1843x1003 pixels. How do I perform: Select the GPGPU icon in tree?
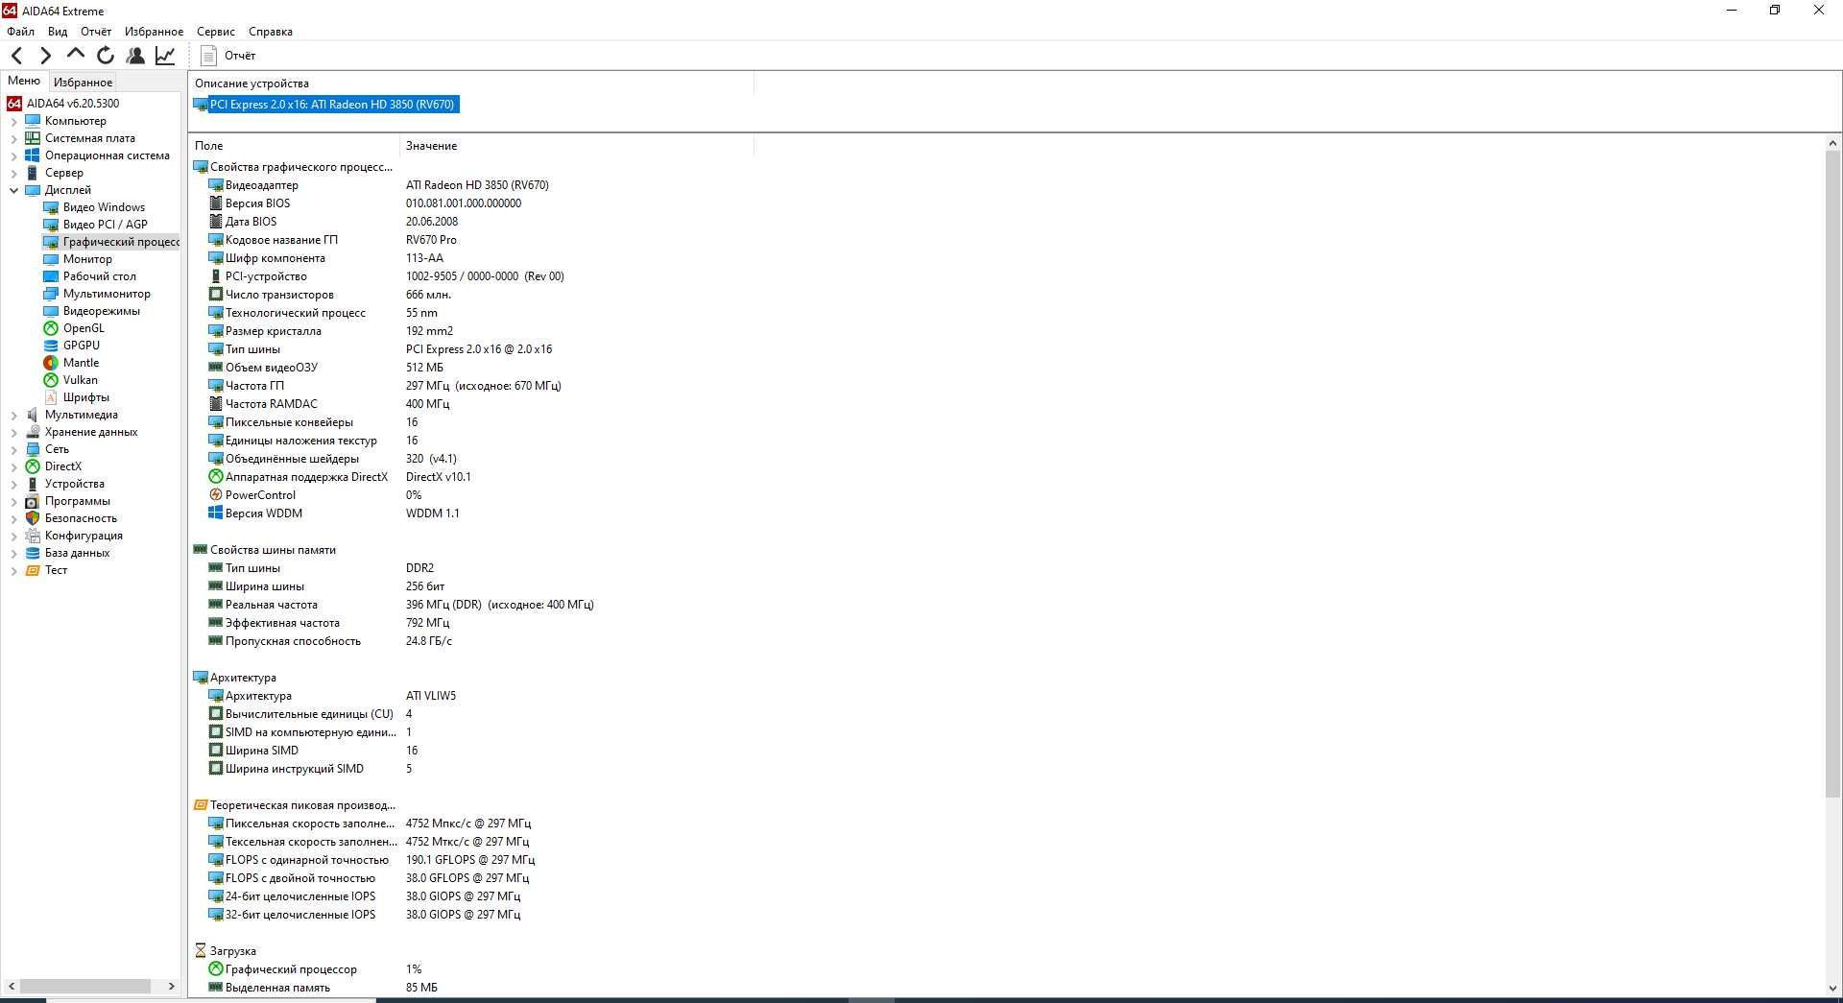click(x=51, y=346)
